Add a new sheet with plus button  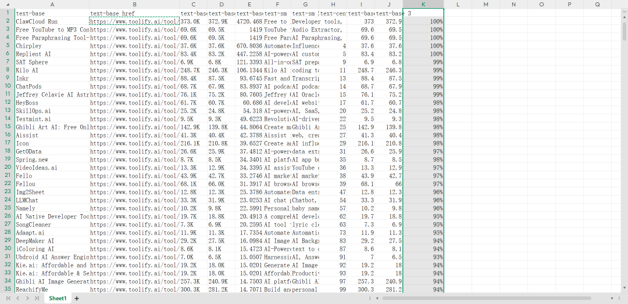tap(77, 298)
